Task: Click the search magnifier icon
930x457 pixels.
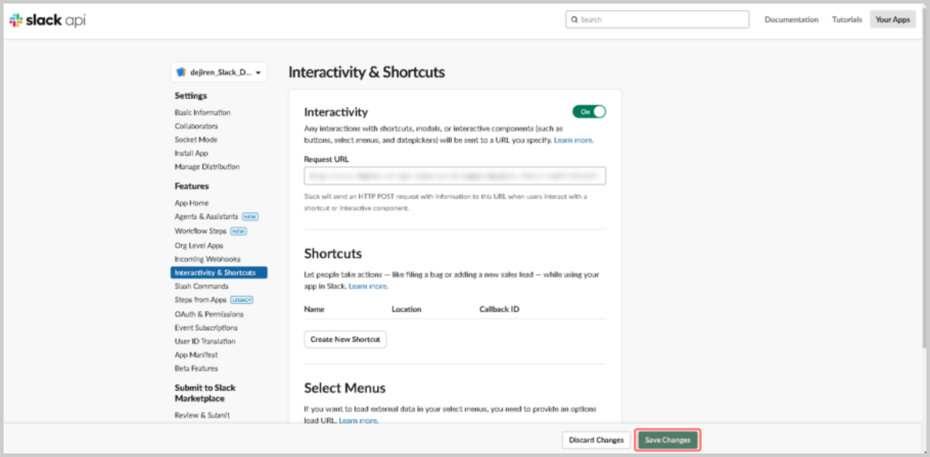Action: tap(574, 20)
